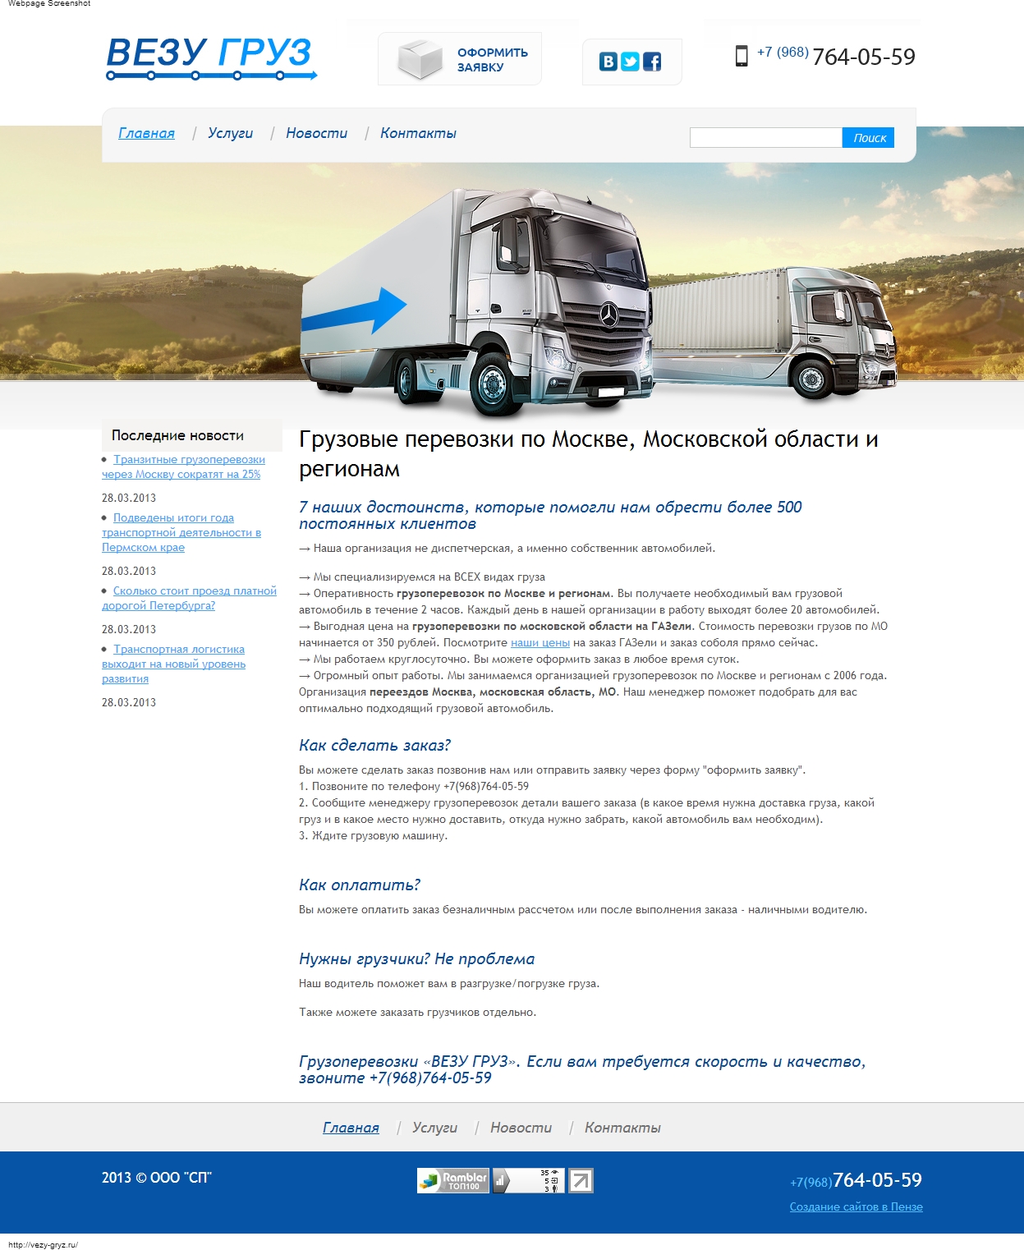
Task: Click the ВЕЗУ ГРУЗ logo
Action: pos(211,58)
